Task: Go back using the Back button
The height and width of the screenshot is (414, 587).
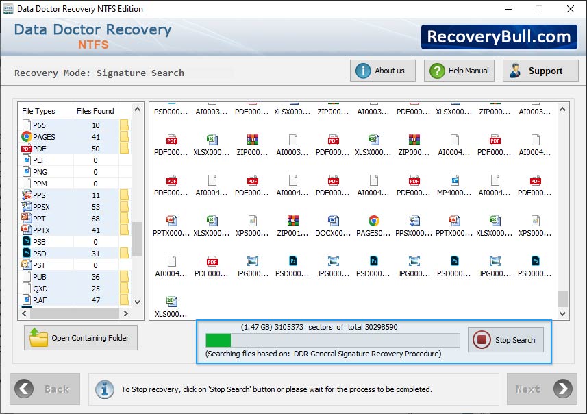Action: click(45, 389)
